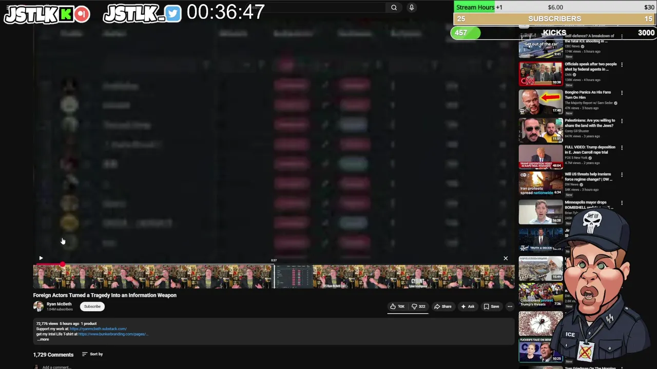Open title 'Will US threats help Iranians'
This screenshot has height=369, width=657.
pyautogui.click(x=588, y=177)
